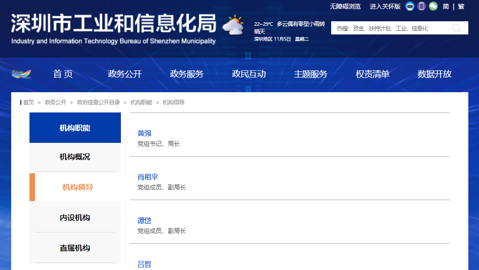Enable 无障碍浏览 accessibility mode
The image size is (479, 270).
pyautogui.click(x=345, y=7)
